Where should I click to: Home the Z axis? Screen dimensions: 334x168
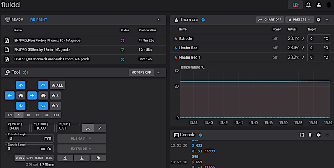43,96
